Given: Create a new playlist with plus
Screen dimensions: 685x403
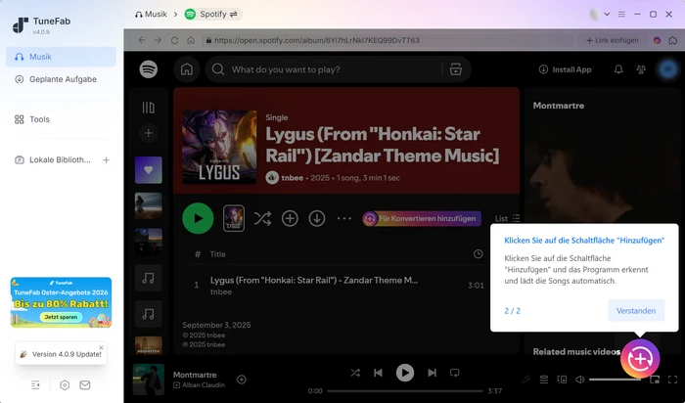Looking at the screenshot, I should pyautogui.click(x=149, y=133).
